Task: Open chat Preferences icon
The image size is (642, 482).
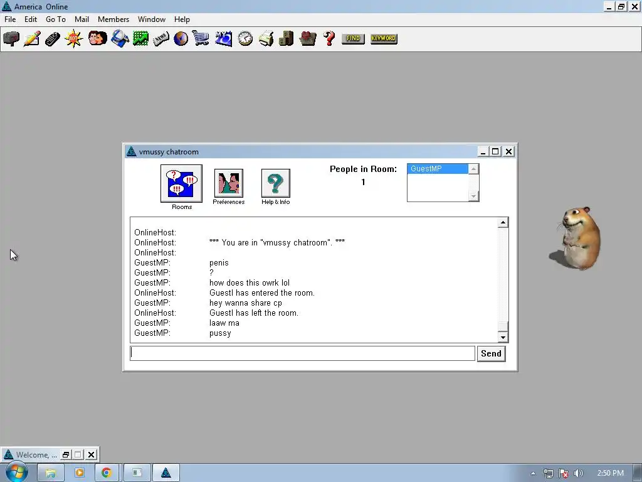Action: (228, 183)
